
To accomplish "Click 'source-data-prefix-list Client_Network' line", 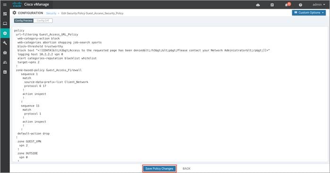I will (x=56, y=82).
